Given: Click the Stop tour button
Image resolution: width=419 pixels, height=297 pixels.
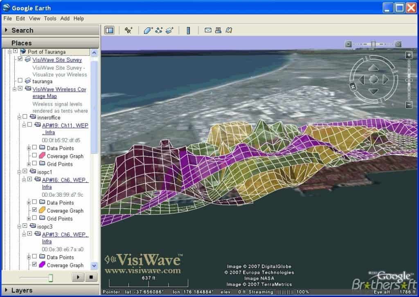Looking at the screenshot, I should pyautogui.click(x=91, y=277).
